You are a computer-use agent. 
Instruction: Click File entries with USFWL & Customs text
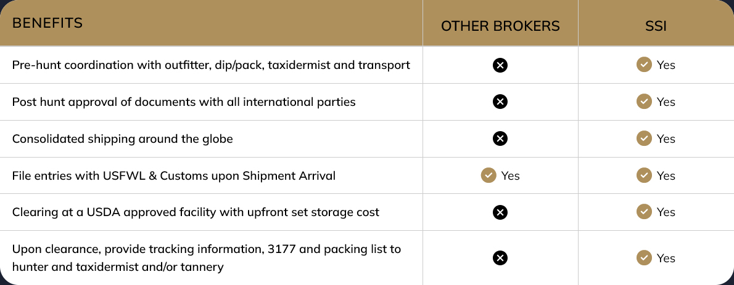pos(174,175)
